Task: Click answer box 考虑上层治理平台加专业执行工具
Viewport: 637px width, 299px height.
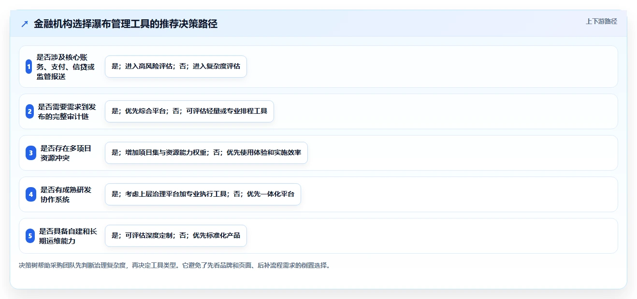Action: click(x=203, y=194)
